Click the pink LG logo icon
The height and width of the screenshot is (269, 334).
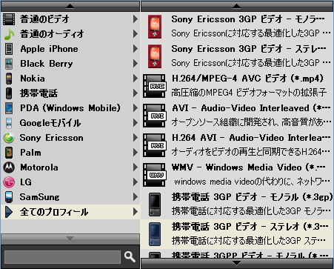9,182
